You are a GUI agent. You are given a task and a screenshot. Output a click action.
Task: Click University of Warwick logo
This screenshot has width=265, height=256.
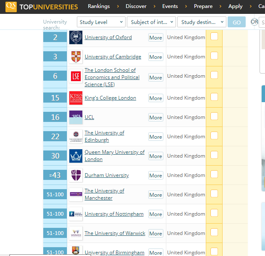pos(76,233)
